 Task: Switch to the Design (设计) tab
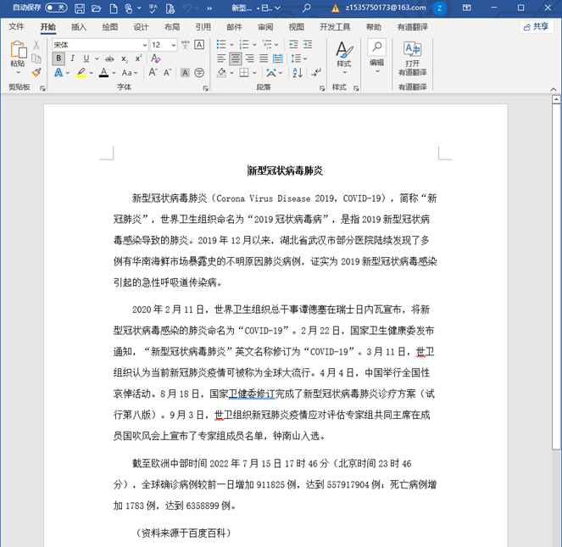coord(141,27)
